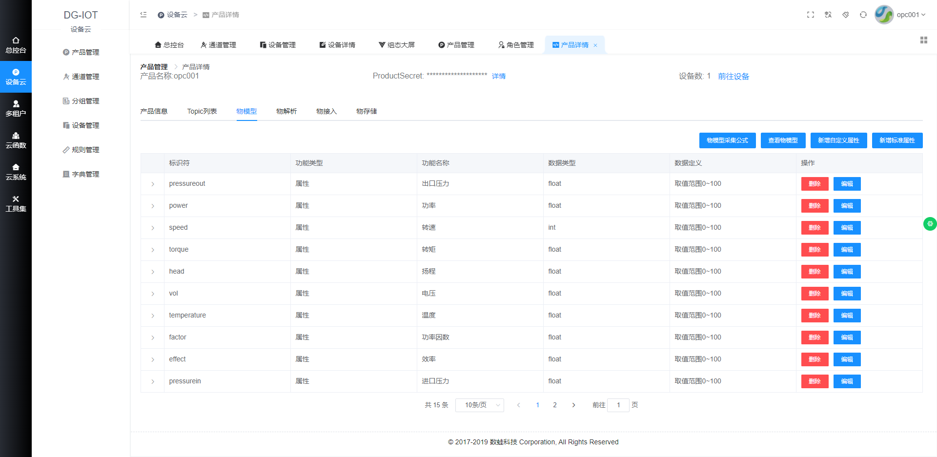The image size is (937, 457).
Task: Click the page number jump field
Action: pyautogui.click(x=618, y=405)
